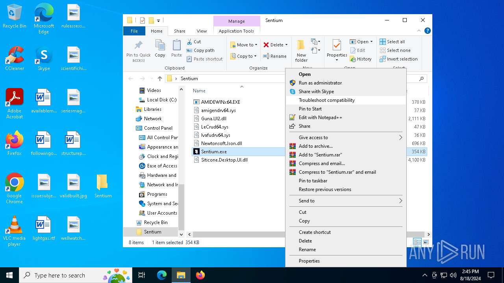The height and width of the screenshot is (283, 504).
Task: Click the taskbar search box
Action: click(76, 275)
